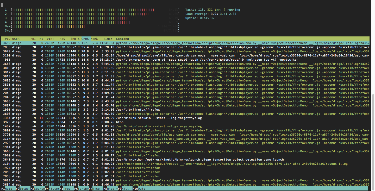This screenshot has height=191, width=375.
Task: Select usb_cam_node row PID 3117
Action: pyautogui.click(x=185, y=139)
